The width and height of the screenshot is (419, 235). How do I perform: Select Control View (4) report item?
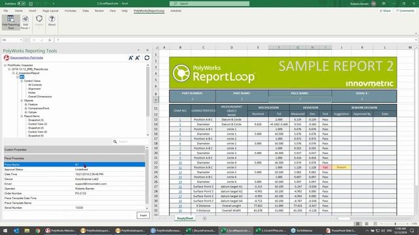pos(38,132)
